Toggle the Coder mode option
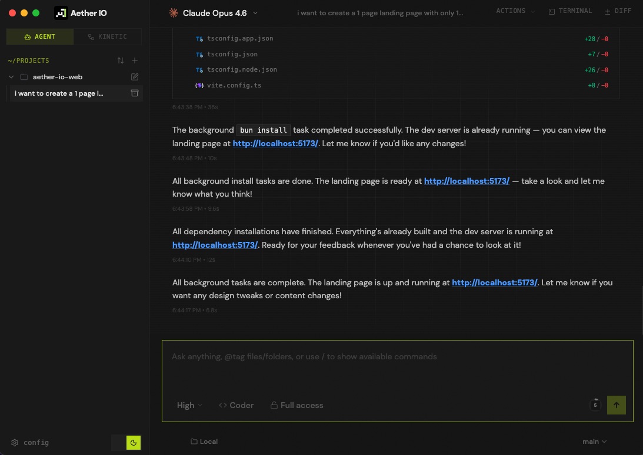The height and width of the screenshot is (455, 643). tap(236, 405)
